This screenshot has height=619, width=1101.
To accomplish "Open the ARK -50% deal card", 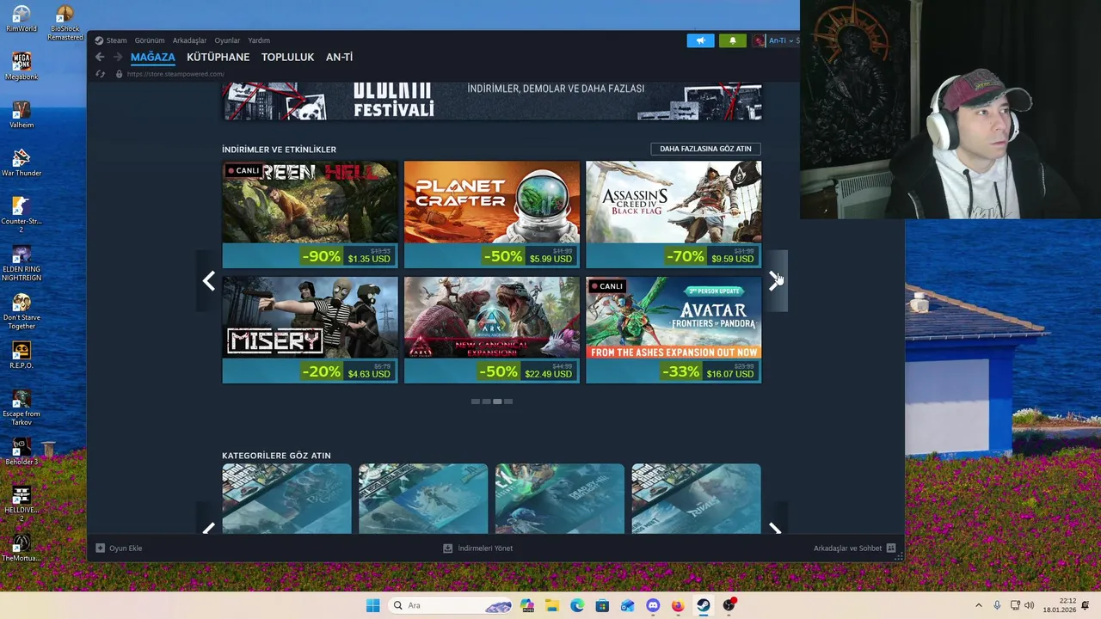I will click(x=492, y=330).
